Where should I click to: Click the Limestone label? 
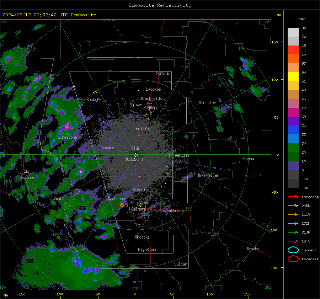pos(67,137)
